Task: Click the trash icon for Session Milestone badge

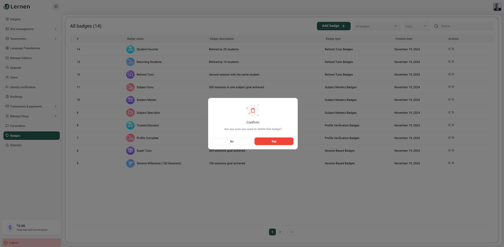Action: (x=453, y=163)
